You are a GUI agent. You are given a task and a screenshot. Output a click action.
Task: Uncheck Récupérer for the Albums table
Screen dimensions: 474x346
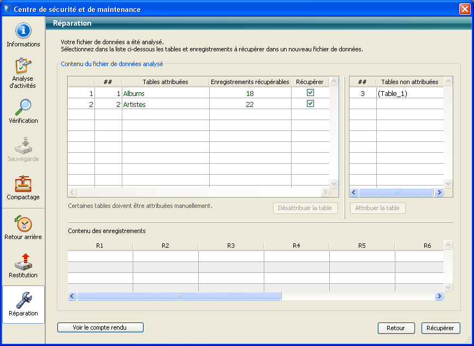pos(310,93)
